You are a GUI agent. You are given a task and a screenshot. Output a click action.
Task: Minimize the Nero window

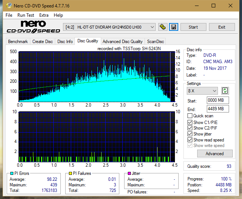click(x=197, y=6)
